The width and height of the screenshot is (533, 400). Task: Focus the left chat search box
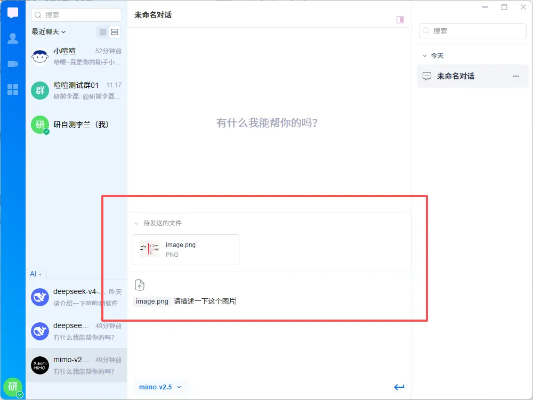pos(76,15)
